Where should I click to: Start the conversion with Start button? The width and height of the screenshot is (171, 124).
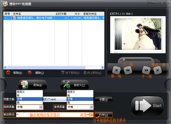click(x=147, y=106)
